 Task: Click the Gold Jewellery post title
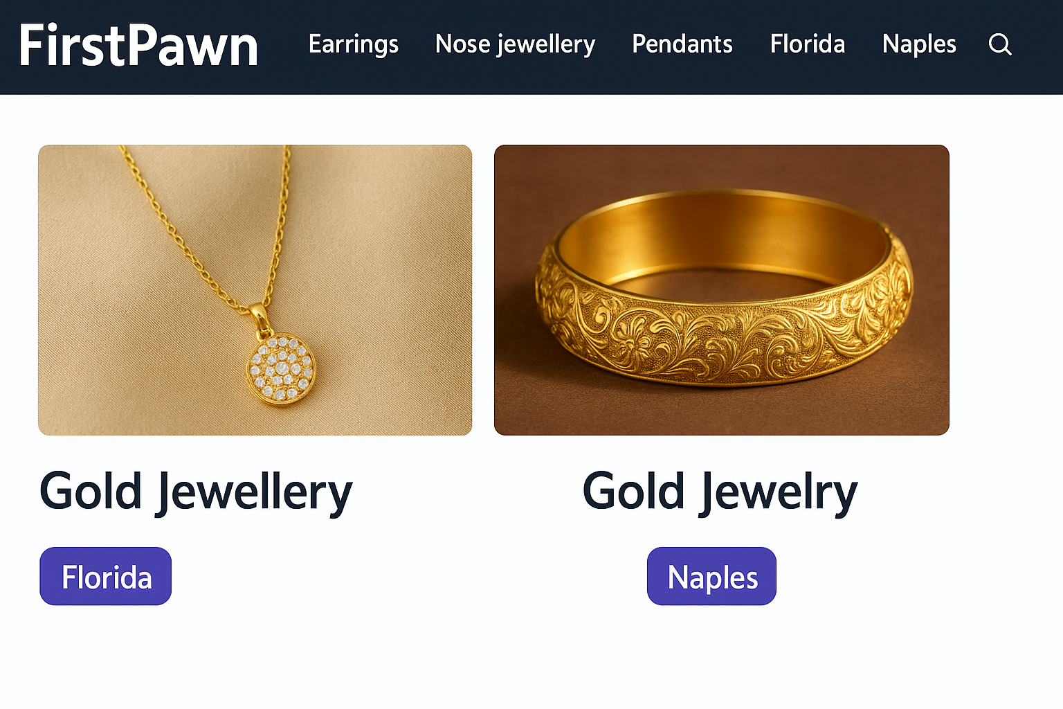[x=196, y=492]
